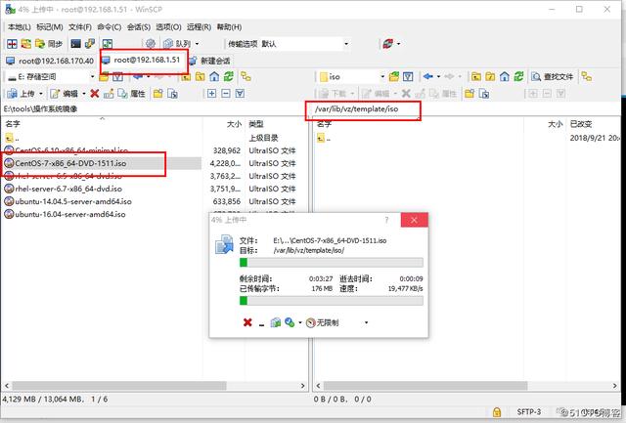Click the 上传 upload button
The width and height of the screenshot is (626, 423).
(x=21, y=94)
